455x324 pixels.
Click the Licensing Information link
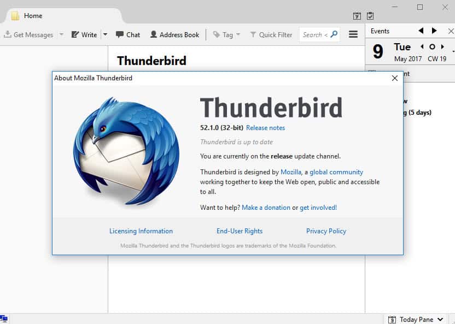[141, 231]
